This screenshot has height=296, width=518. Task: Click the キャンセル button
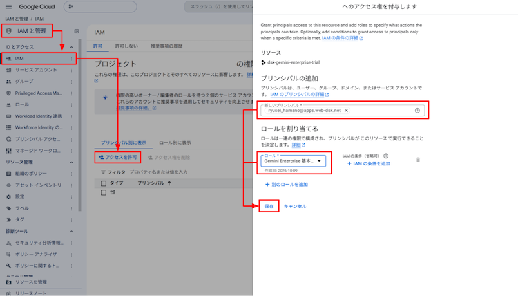coord(295,207)
